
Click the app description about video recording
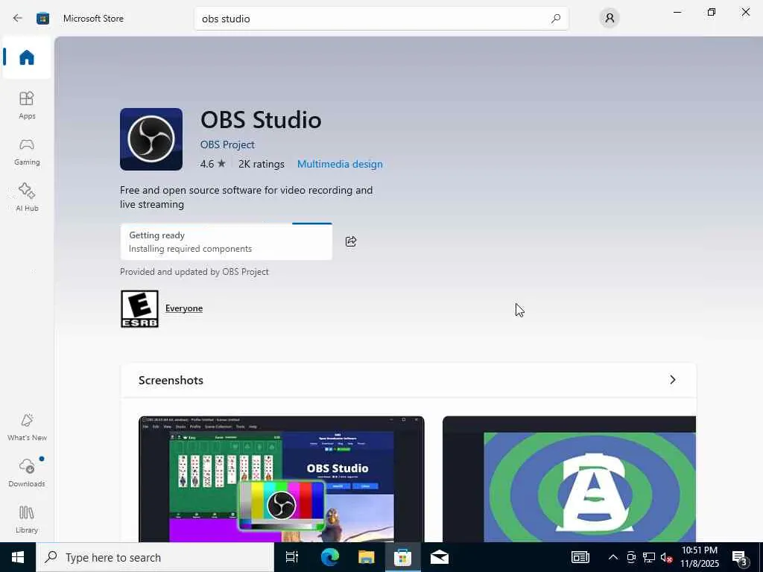[246, 197]
